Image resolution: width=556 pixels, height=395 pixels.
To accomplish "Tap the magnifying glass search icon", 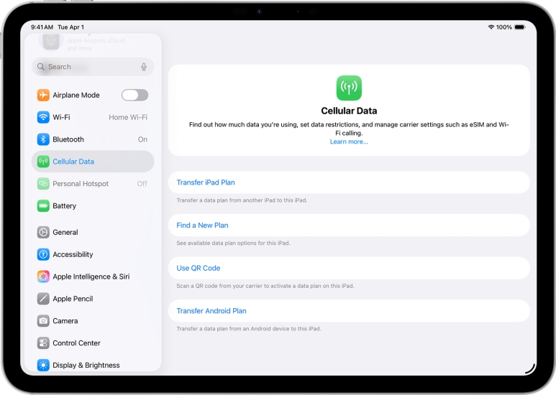I will (41, 67).
